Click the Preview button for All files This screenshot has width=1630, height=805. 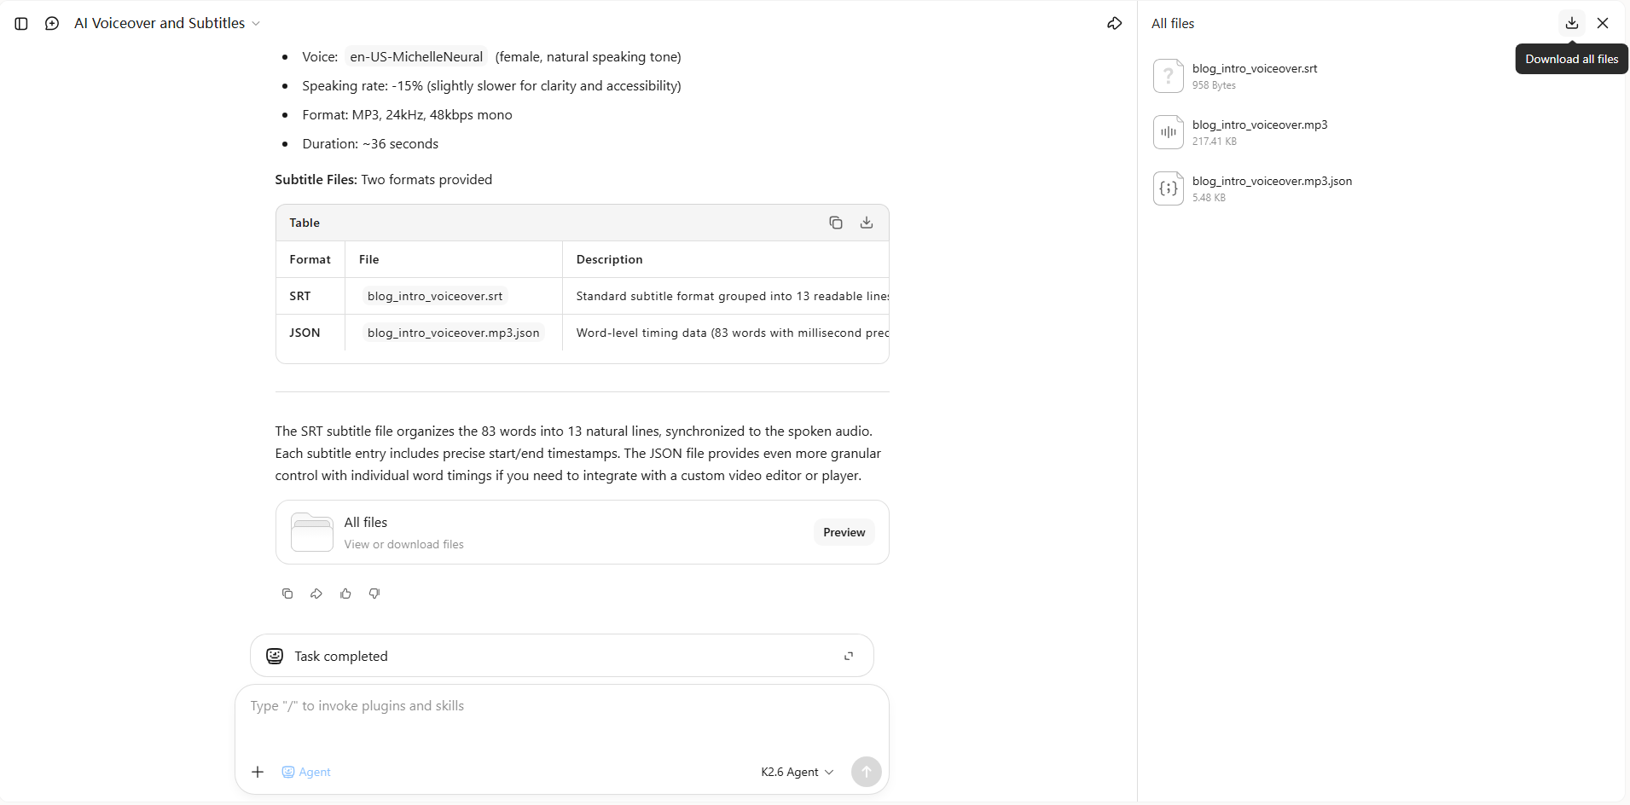click(x=844, y=532)
